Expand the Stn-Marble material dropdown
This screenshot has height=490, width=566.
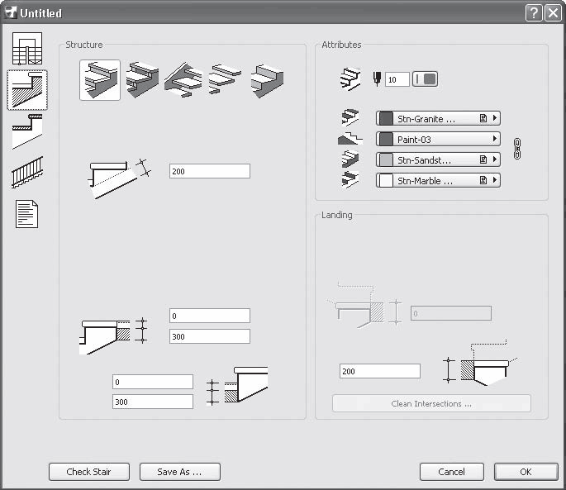pyautogui.click(x=438, y=179)
